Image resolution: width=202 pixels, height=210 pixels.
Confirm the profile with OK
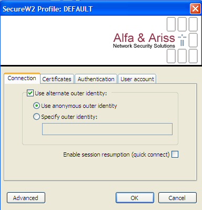pos(135,198)
